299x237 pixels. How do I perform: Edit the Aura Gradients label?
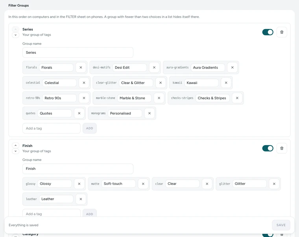pos(208,67)
